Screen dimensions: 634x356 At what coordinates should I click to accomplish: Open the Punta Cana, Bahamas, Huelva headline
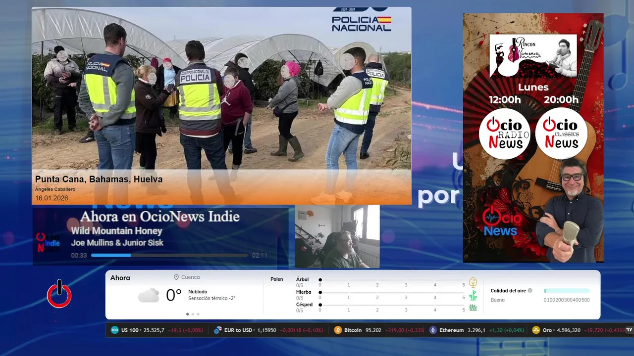(x=99, y=179)
